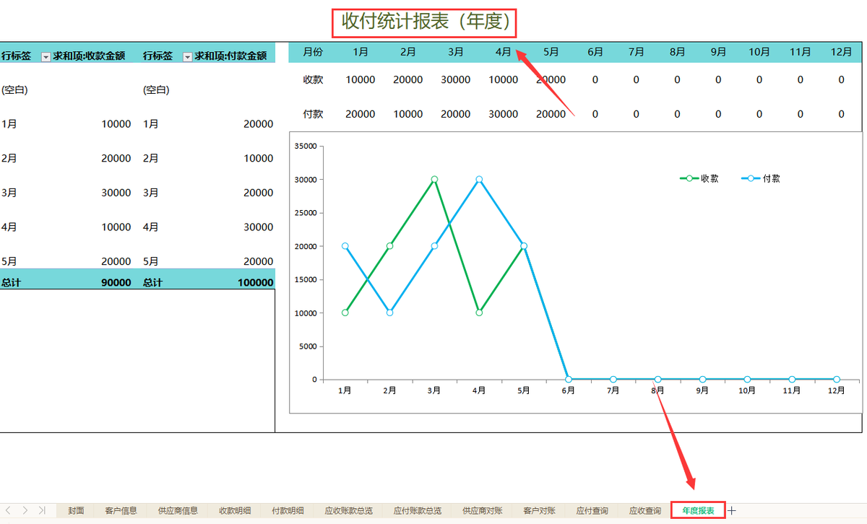Click the 付款 legend entry in chart

pos(761,178)
